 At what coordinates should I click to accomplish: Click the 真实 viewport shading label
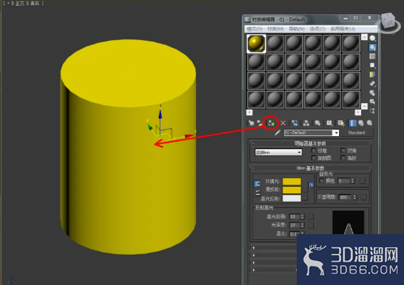(35, 4)
